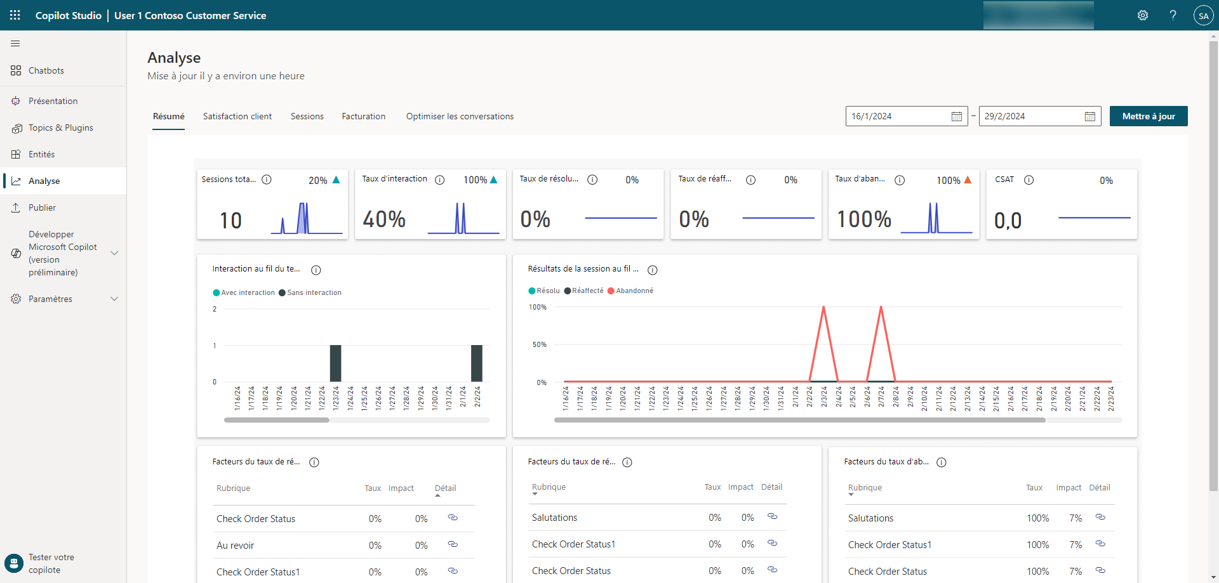Show info for Taux d'interaction card
This screenshot has height=583, width=1219.
(439, 180)
